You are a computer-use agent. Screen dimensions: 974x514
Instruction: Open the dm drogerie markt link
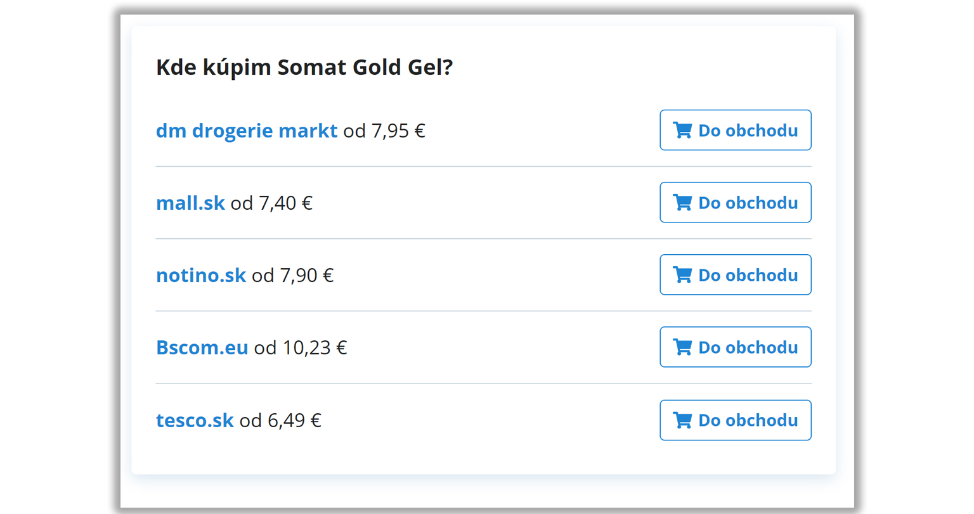[x=247, y=131]
